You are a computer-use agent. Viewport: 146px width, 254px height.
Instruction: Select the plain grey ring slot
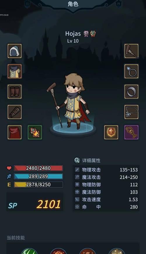(x=131, y=92)
